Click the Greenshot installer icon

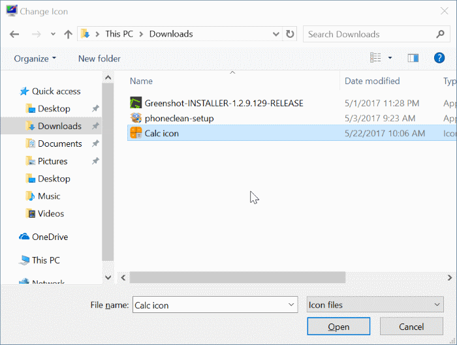tap(136, 103)
